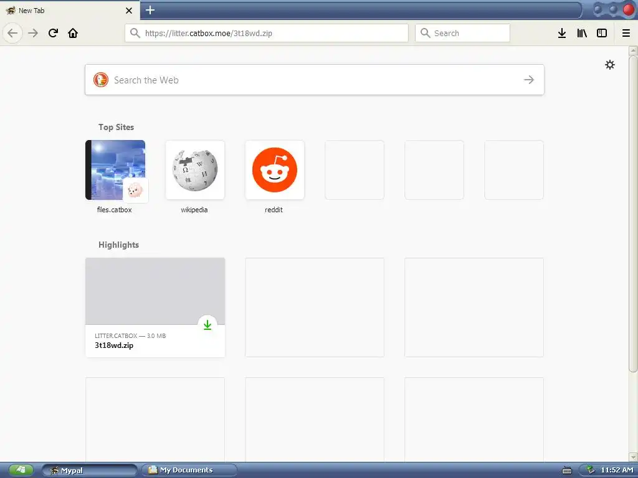Open wikipedia top site tile
Viewport: 638px width, 478px height.
coord(195,170)
